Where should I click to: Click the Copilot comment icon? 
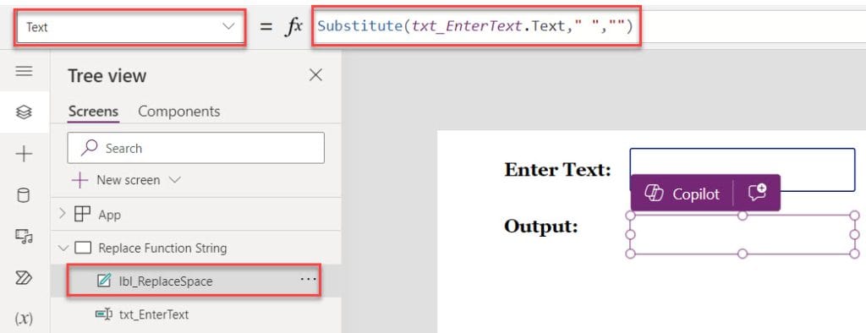click(x=757, y=194)
